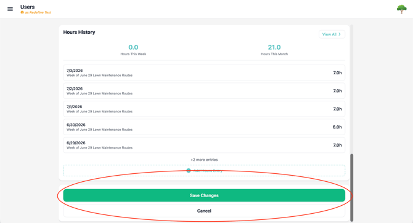Click Save Changes button
This screenshot has height=223, width=413.
[204, 195]
